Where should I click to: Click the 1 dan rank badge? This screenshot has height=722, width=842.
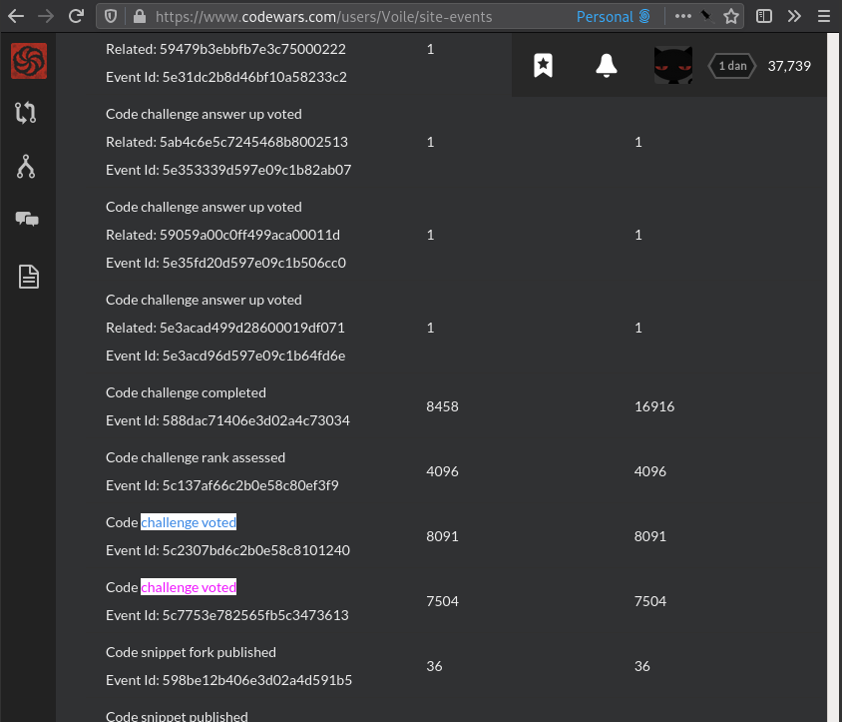(x=731, y=65)
